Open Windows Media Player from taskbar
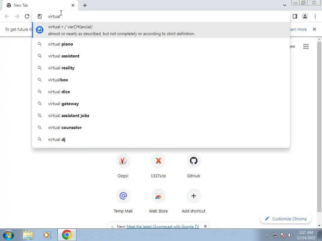 coord(47,235)
